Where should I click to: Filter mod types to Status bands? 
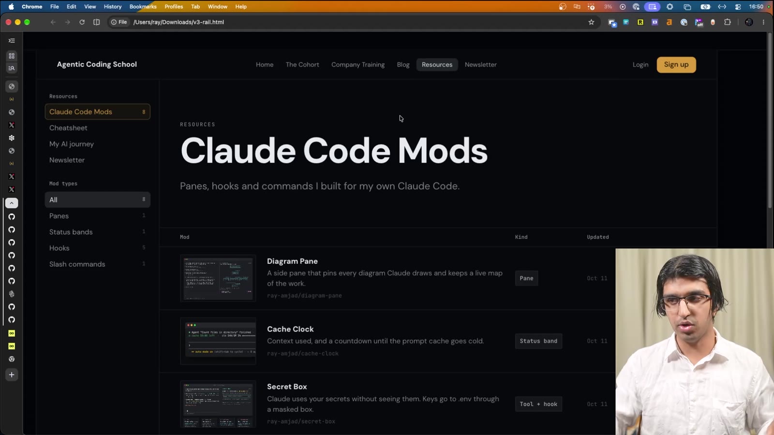click(x=98, y=232)
